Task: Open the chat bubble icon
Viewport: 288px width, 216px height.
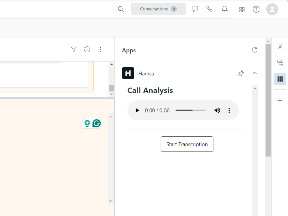Action: (195, 9)
